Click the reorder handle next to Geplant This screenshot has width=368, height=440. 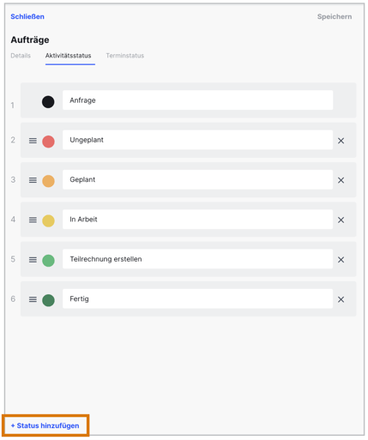point(33,180)
